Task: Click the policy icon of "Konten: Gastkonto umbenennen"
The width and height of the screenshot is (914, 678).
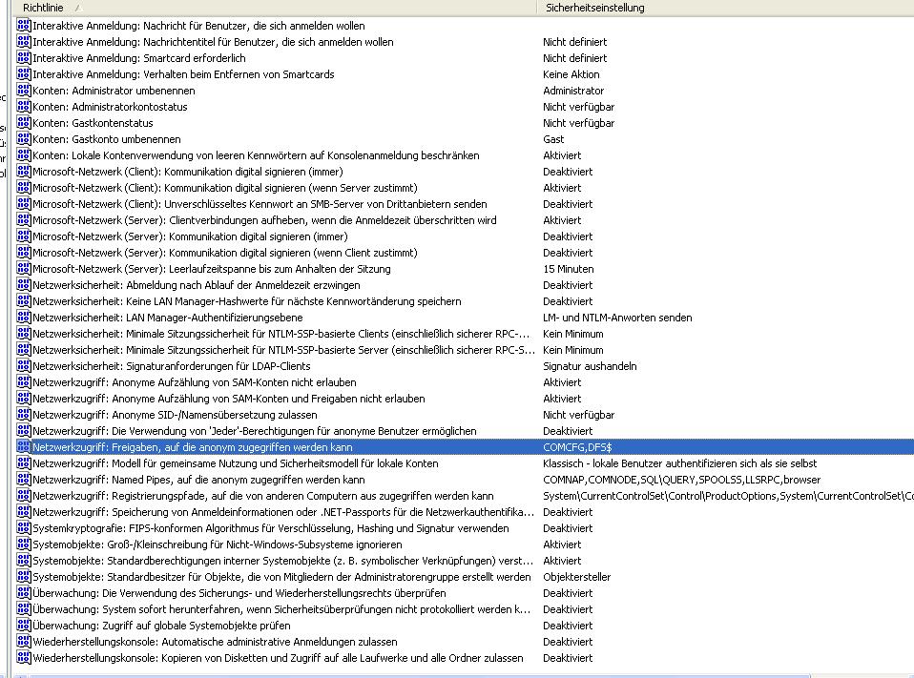Action: (x=23, y=139)
